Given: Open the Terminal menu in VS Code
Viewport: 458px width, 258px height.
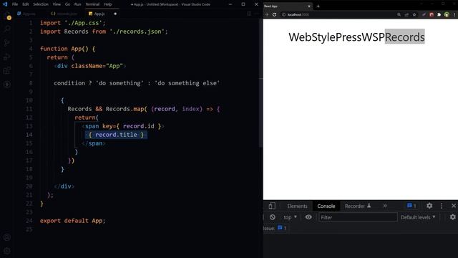Looking at the screenshot, I should coord(92,4).
